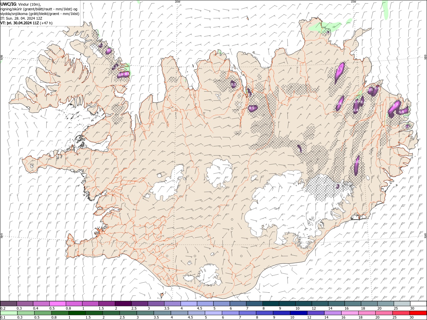Pick the hot pink swatch at 20 in bottom scale

[x=384, y=313]
